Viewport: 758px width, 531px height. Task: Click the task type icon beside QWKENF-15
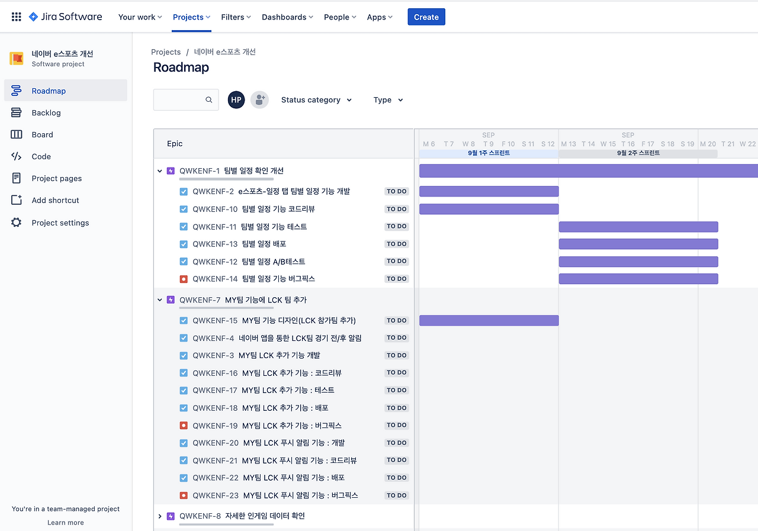184,320
